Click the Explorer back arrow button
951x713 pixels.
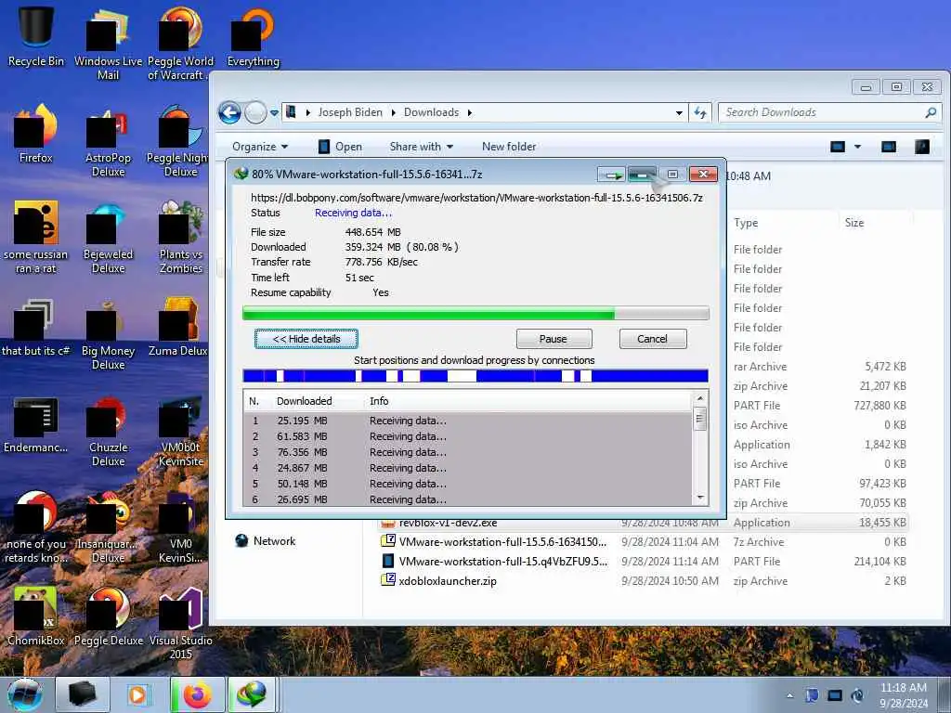tap(229, 112)
